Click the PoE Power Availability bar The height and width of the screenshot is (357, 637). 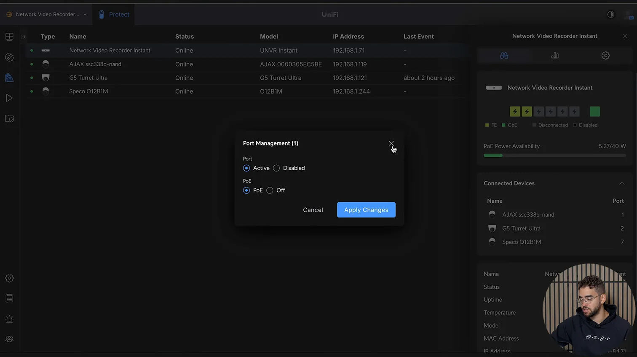pos(554,156)
